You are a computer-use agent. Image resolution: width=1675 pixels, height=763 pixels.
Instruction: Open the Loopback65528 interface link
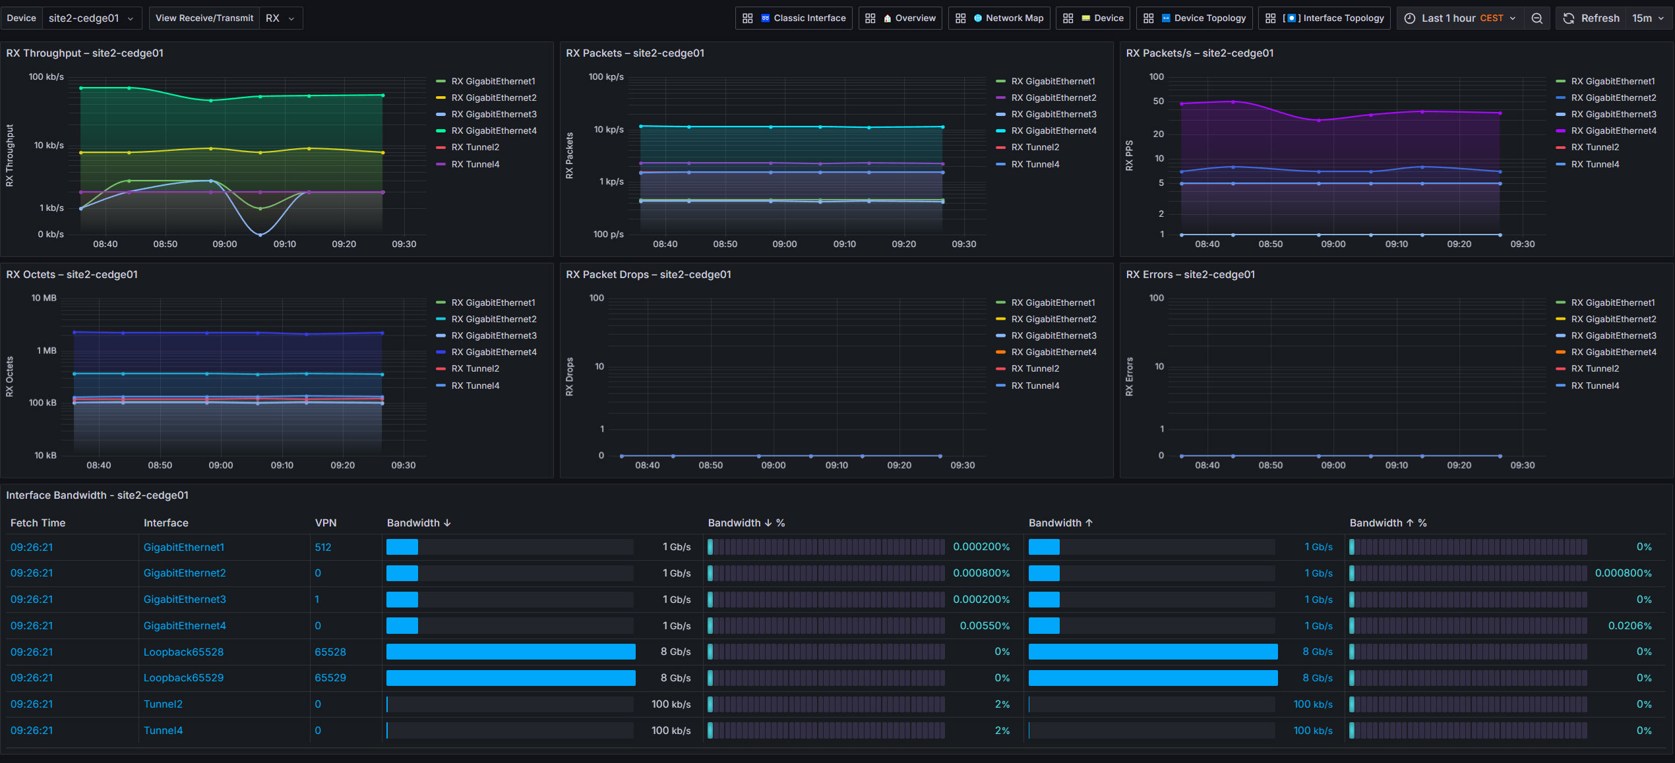click(x=183, y=652)
